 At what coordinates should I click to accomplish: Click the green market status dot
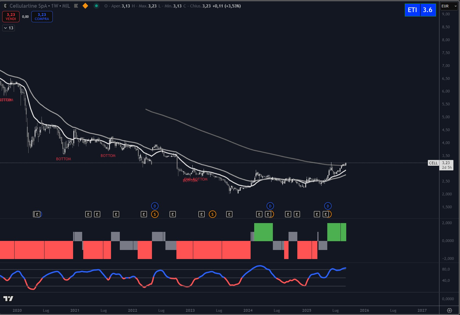coord(96,6)
